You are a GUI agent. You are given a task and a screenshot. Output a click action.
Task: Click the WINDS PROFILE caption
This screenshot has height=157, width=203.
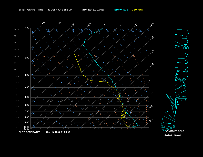pyautogui.click(x=175, y=131)
